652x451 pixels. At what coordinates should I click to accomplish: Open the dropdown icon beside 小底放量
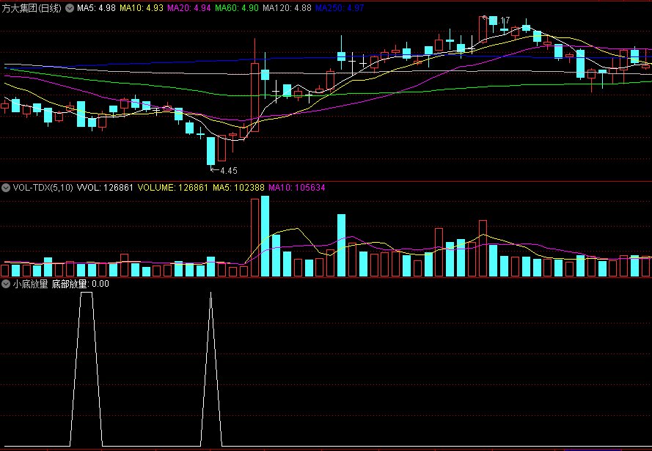6,284
